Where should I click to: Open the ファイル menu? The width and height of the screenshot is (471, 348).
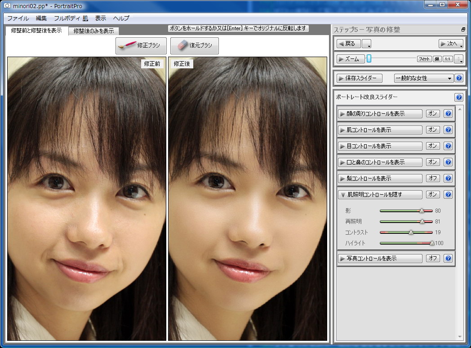(x=18, y=18)
